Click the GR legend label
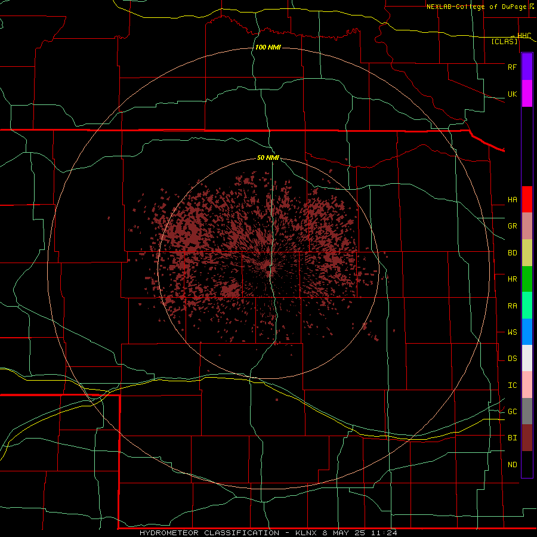 512,226
